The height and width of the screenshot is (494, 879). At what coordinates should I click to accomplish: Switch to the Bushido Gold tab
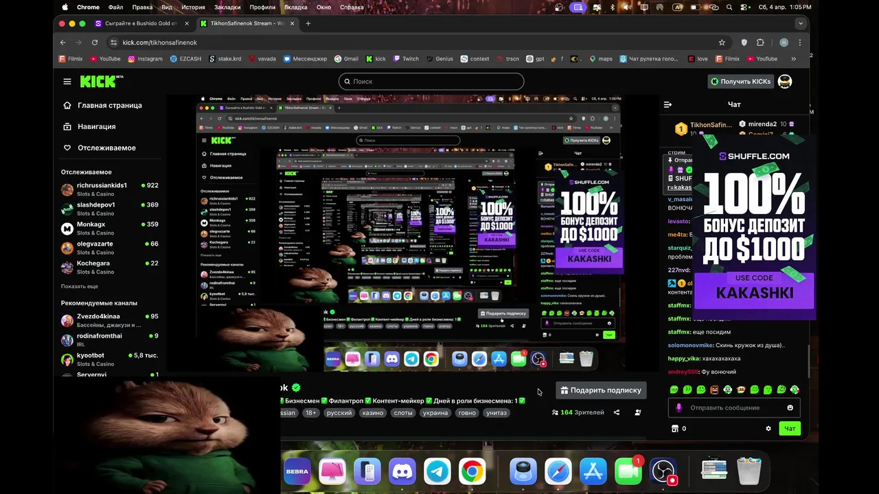pos(141,23)
